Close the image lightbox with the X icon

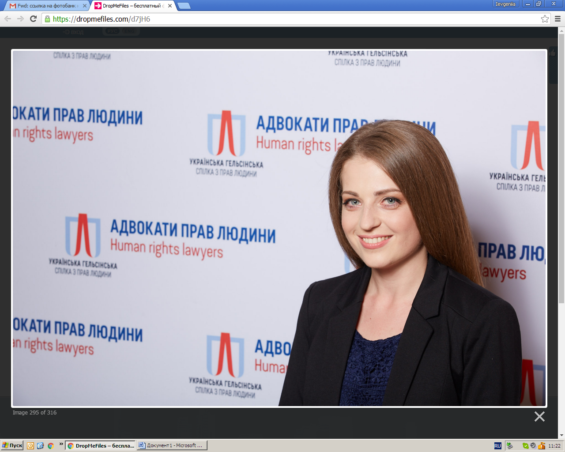(539, 416)
